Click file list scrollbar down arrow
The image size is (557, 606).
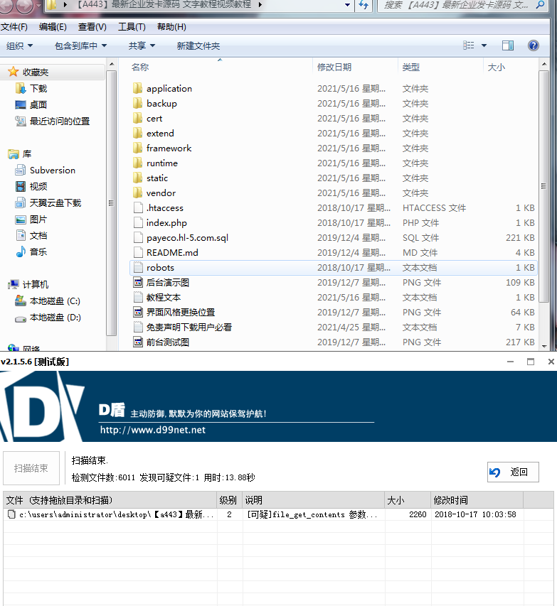point(543,346)
